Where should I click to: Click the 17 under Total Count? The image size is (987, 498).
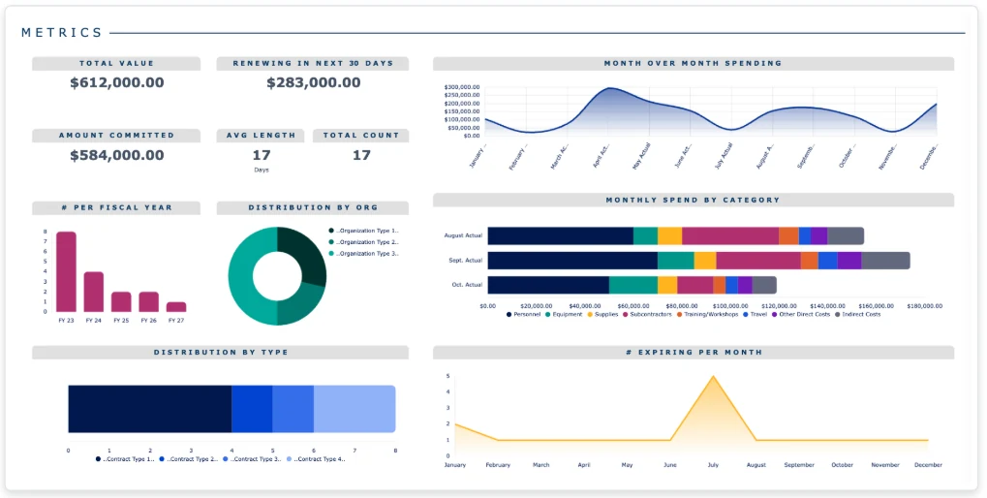point(361,155)
